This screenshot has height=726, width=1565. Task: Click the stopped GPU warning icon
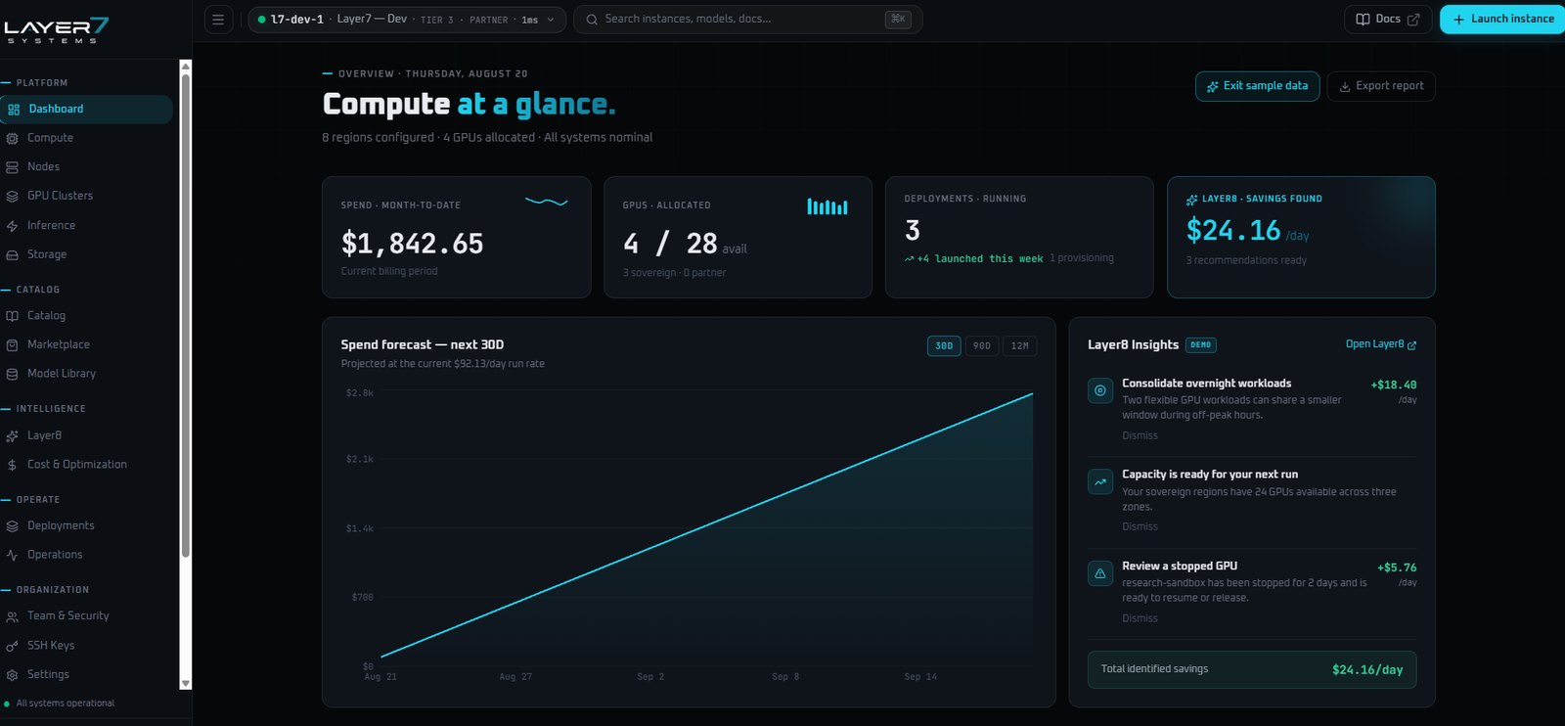(1100, 573)
